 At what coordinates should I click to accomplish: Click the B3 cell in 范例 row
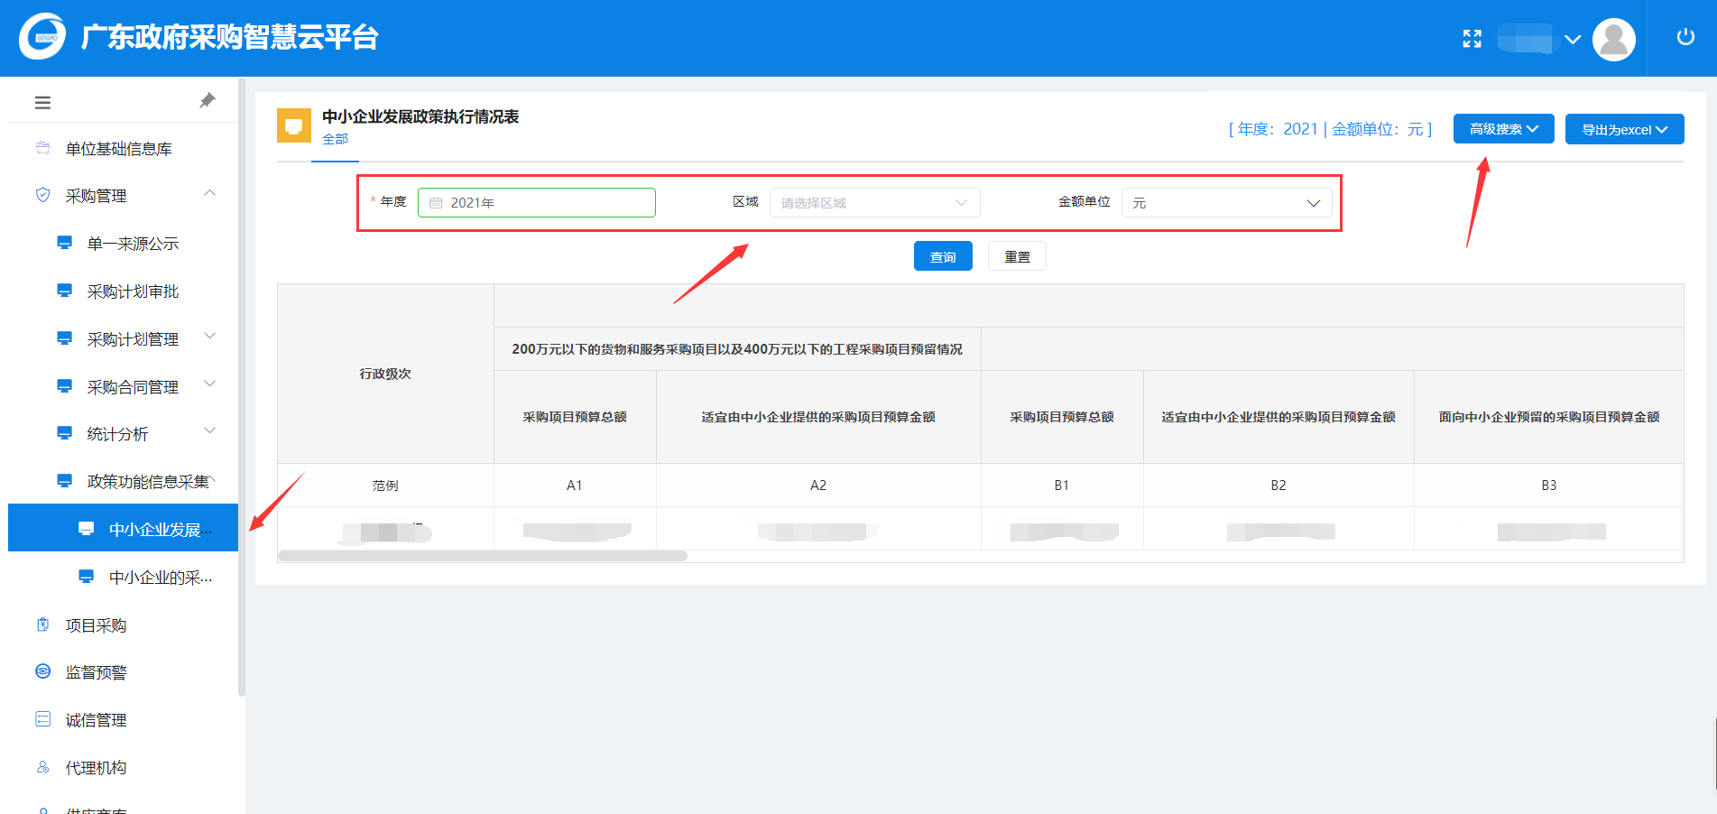coord(1549,486)
